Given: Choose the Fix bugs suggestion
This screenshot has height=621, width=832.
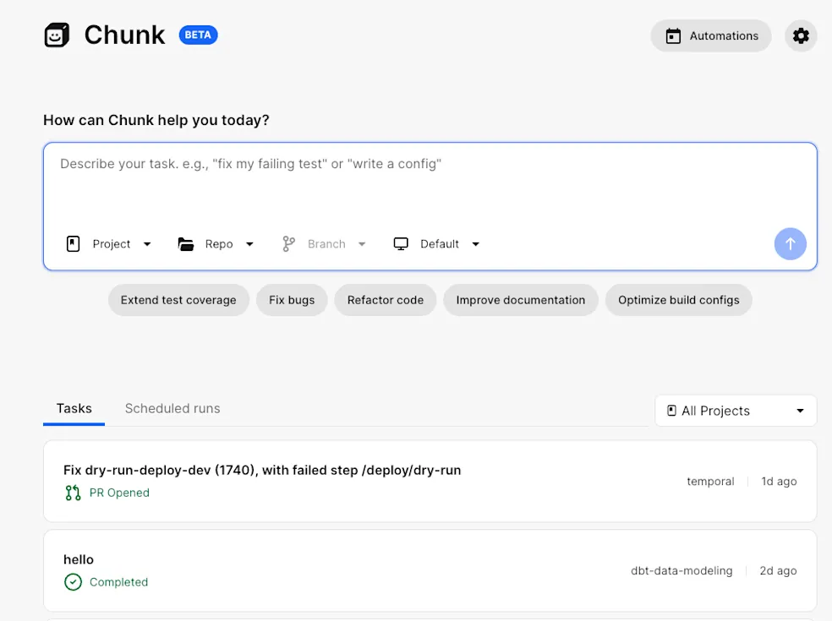Looking at the screenshot, I should click(292, 300).
